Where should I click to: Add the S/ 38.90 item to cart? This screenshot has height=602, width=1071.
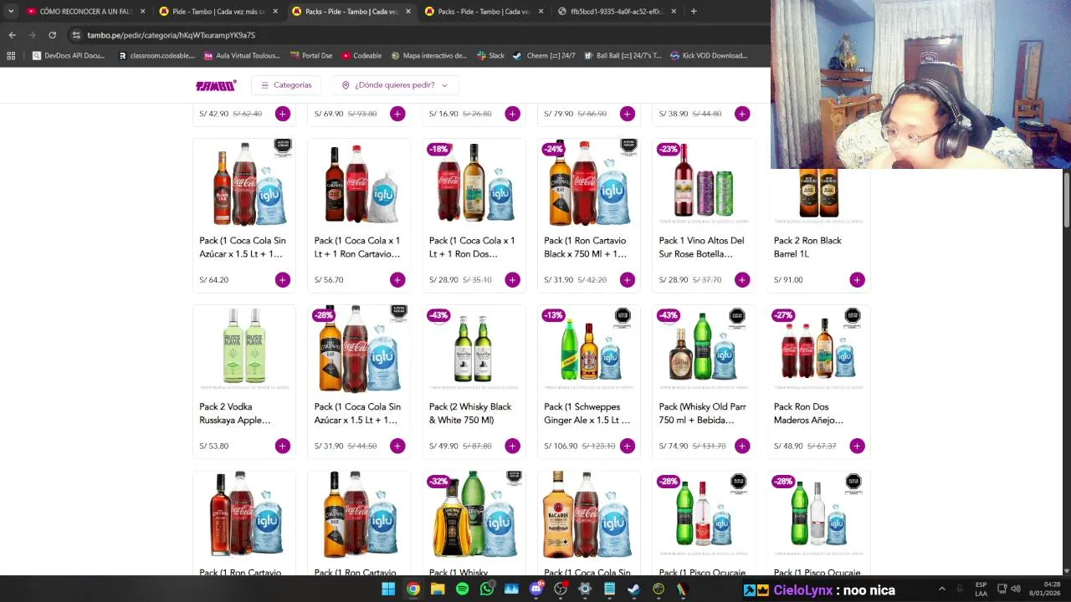[742, 114]
